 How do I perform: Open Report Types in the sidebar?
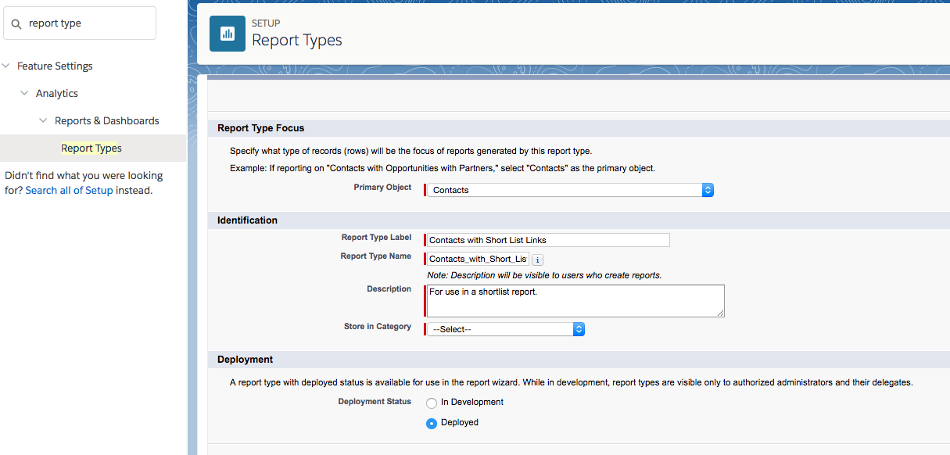click(91, 148)
